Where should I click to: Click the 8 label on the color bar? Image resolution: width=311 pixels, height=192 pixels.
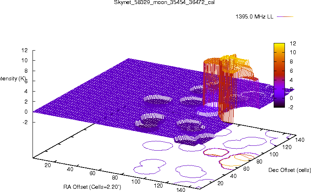coord(291,61)
